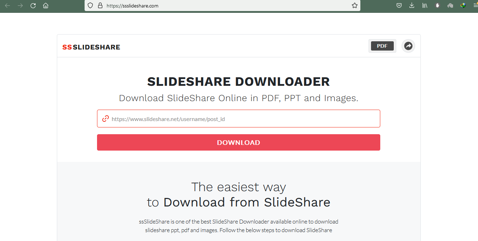Reload the ssslideshare page
Screen dimensions: 478x241
(x=33, y=6)
